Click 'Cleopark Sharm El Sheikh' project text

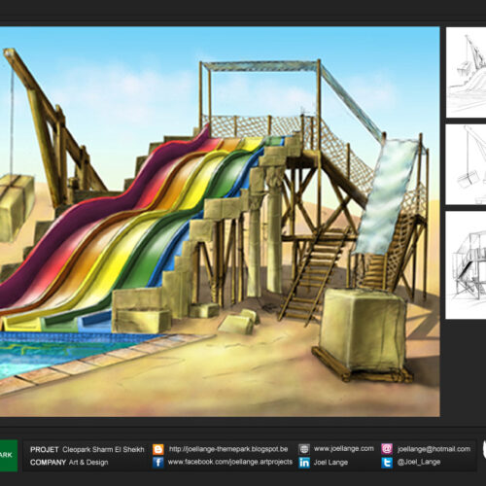coord(103,450)
